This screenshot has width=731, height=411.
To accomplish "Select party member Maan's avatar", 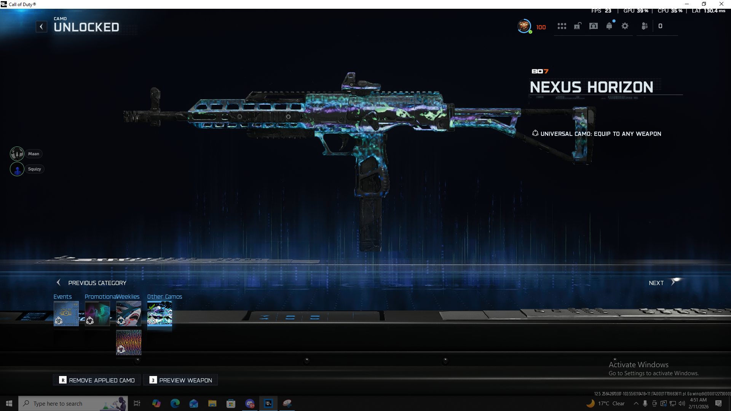I will (17, 154).
